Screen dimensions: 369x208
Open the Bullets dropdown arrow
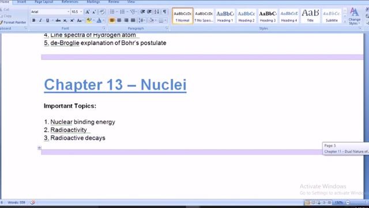[x=116, y=12]
